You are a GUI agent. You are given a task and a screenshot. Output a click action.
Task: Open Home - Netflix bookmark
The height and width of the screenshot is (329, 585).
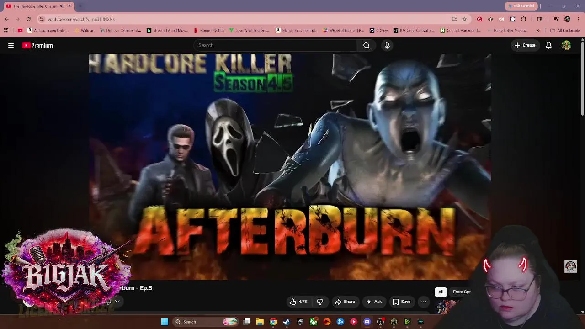coord(209,31)
